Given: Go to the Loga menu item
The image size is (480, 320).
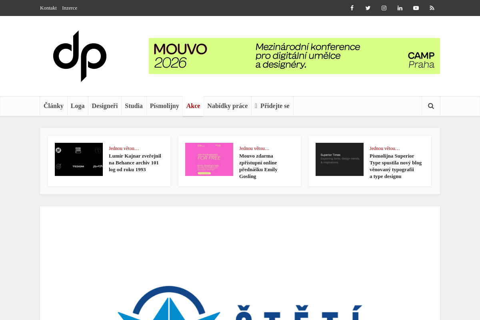Looking at the screenshot, I should tap(78, 106).
